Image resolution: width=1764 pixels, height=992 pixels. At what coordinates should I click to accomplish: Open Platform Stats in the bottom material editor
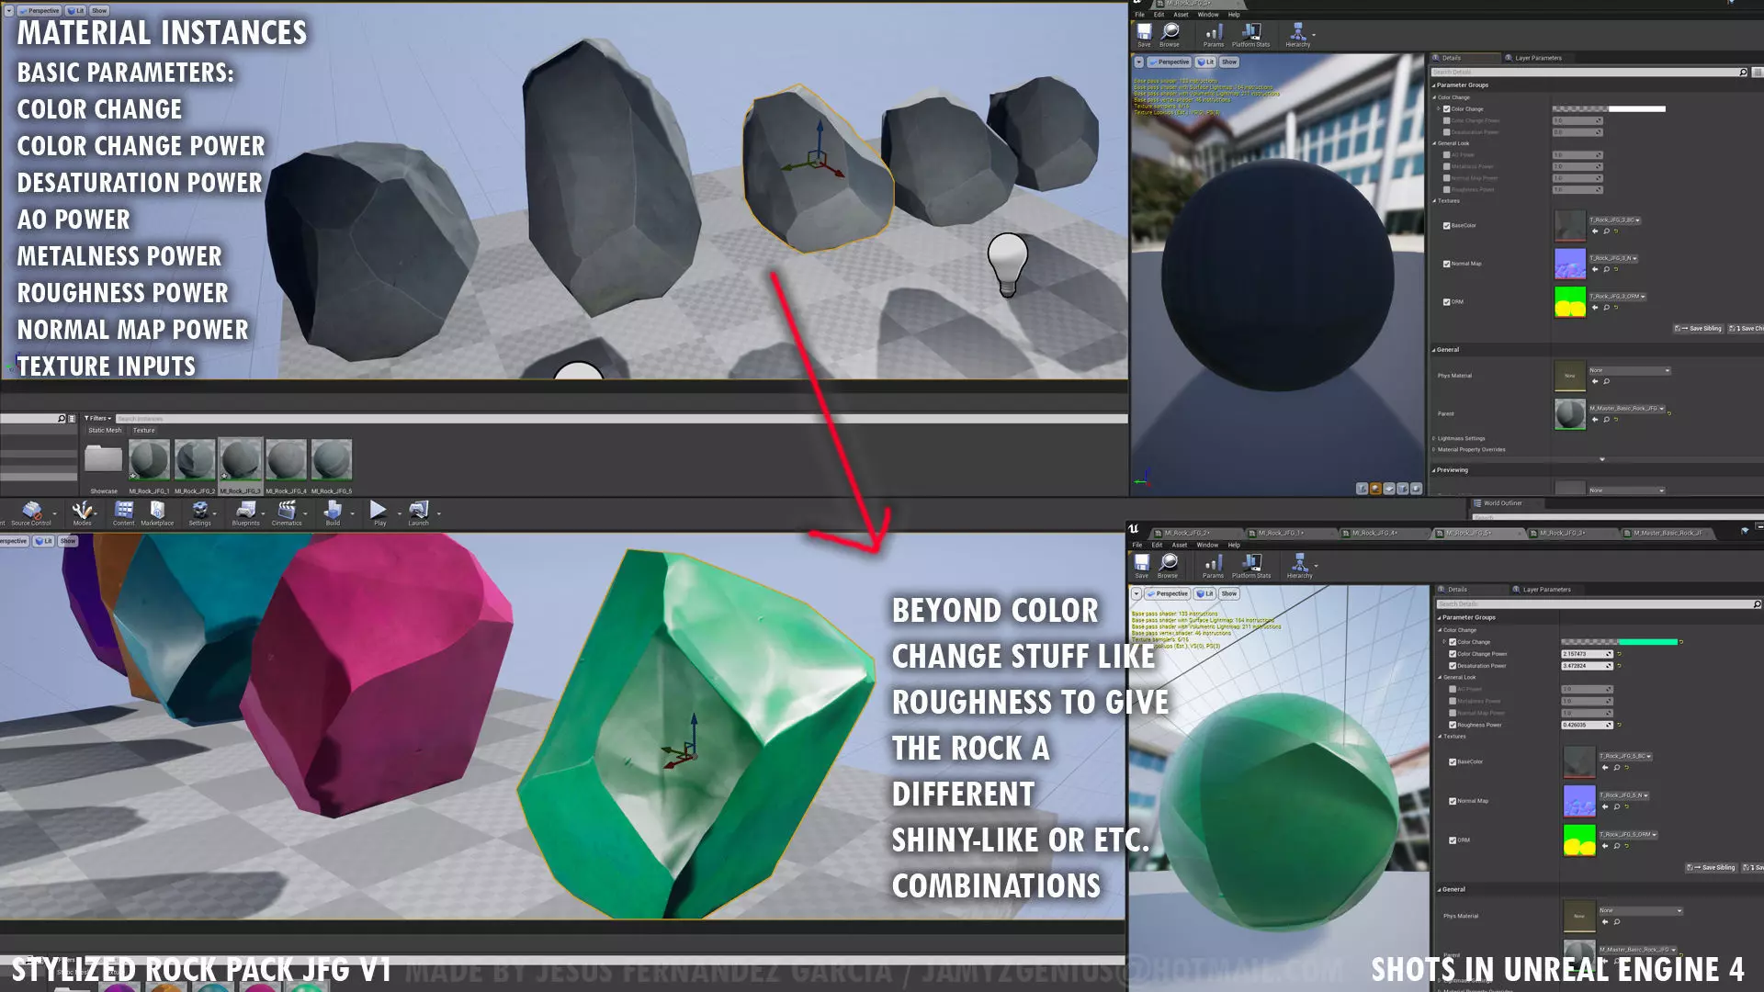(x=1251, y=566)
